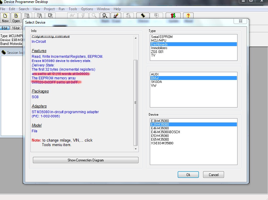
Task: Open the Help menu
Action: [117, 9]
